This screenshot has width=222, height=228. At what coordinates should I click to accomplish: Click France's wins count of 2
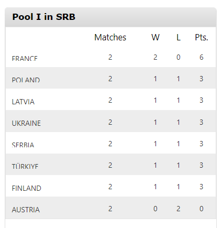coord(156,57)
